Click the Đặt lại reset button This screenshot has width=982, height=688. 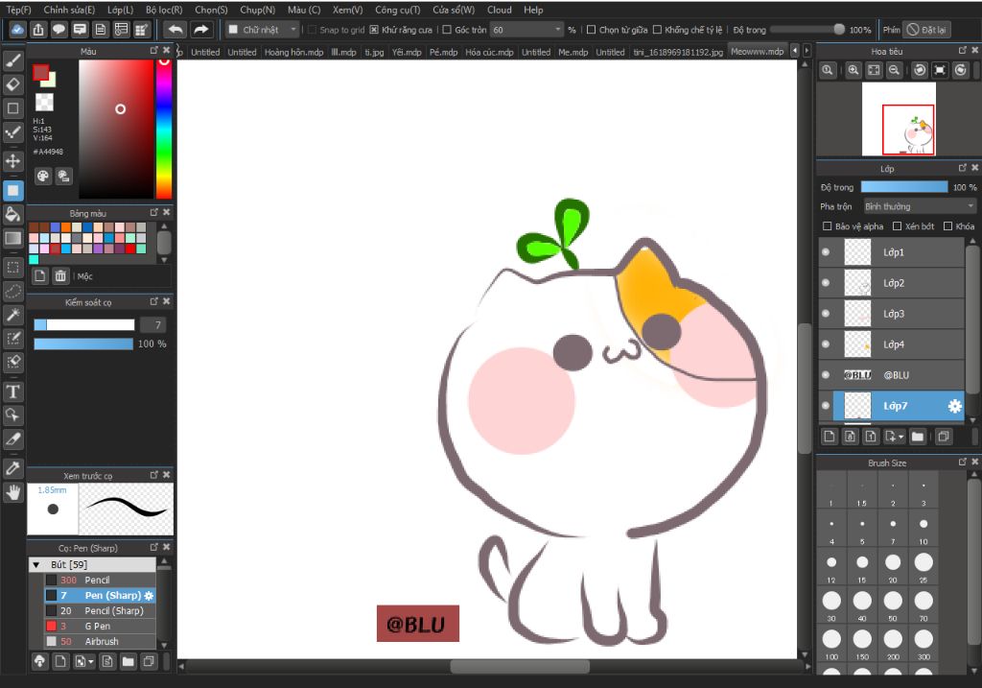pos(927,30)
